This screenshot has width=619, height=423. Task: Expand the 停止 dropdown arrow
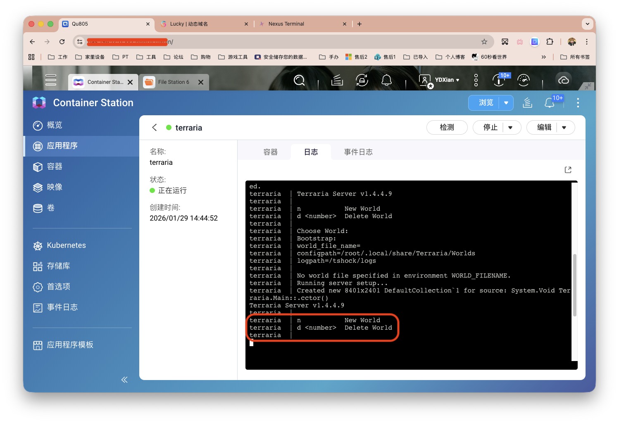[510, 128]
